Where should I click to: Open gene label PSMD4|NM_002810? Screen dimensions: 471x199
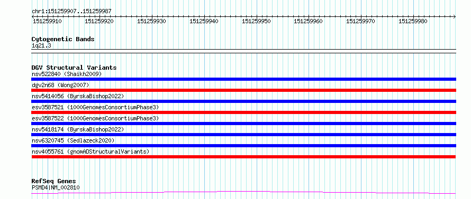pos(56,187)
